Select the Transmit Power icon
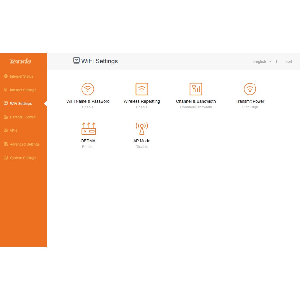The image size is (300, 300). 250,89
